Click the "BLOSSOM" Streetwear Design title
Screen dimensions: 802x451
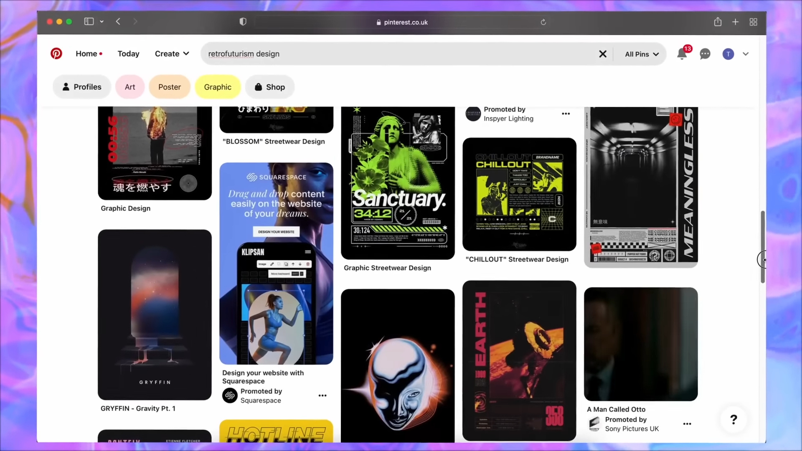(274, 142)
